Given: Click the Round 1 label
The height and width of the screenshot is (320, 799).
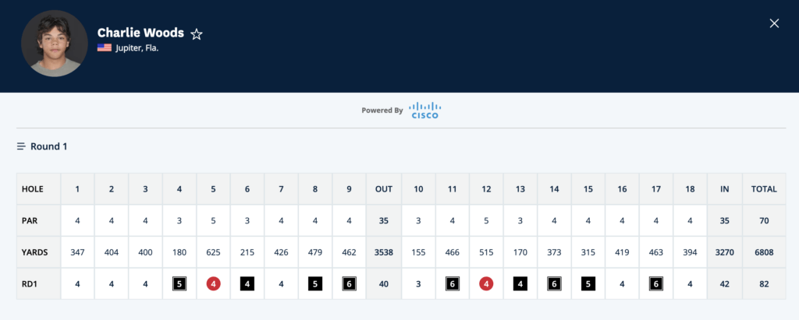Looking at the screenshot, I should (48, 146).
